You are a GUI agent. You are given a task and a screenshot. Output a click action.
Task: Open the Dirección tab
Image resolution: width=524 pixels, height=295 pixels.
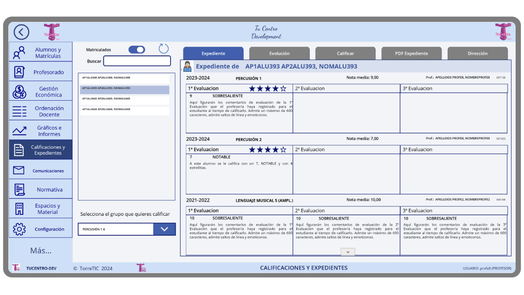coord(477,53)
